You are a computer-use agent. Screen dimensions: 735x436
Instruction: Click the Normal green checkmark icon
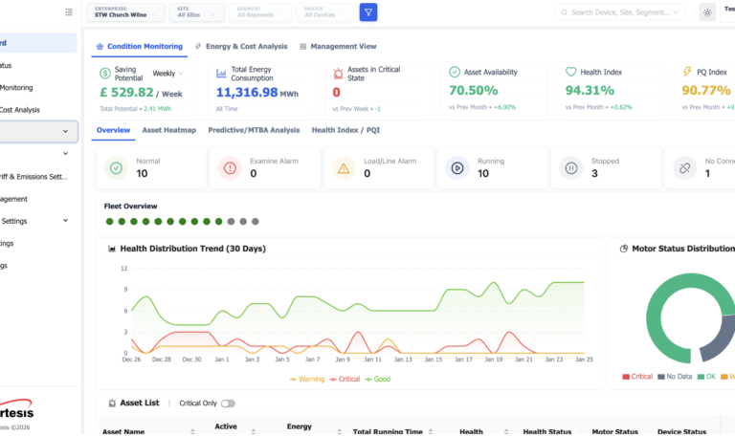pos(116,167)
